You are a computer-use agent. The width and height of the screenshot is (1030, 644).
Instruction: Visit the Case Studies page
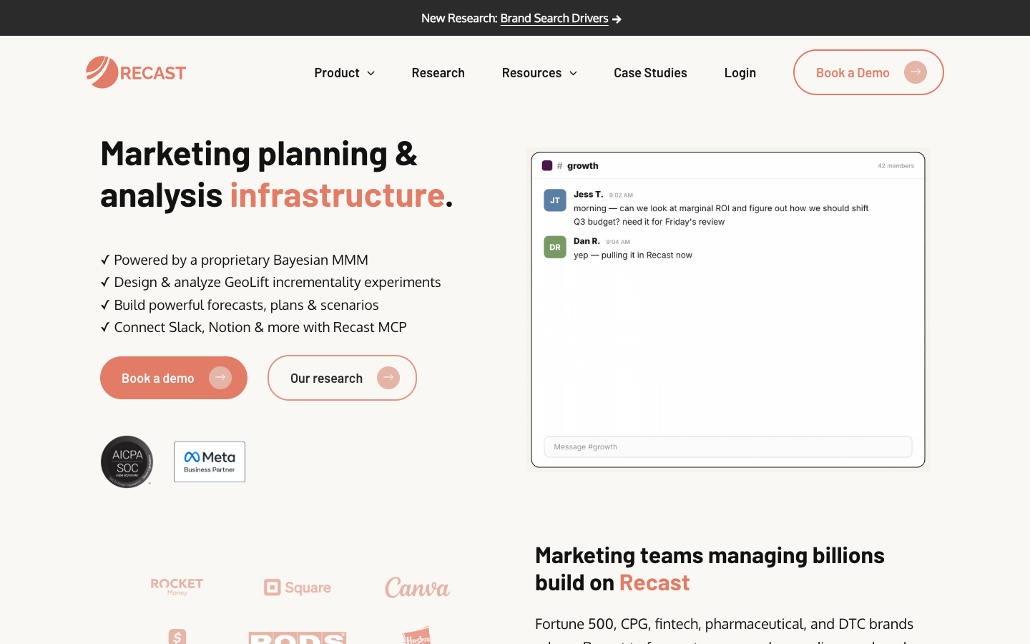(x=650, y=73)
